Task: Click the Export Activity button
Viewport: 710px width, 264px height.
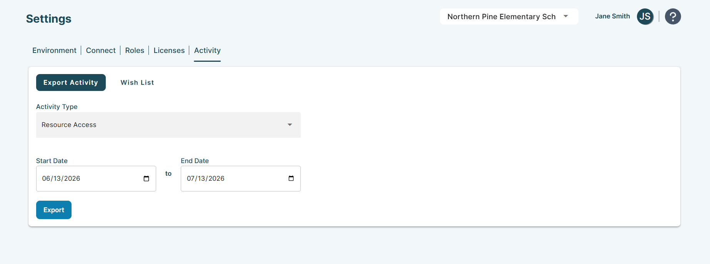Action: pos(71,82)
